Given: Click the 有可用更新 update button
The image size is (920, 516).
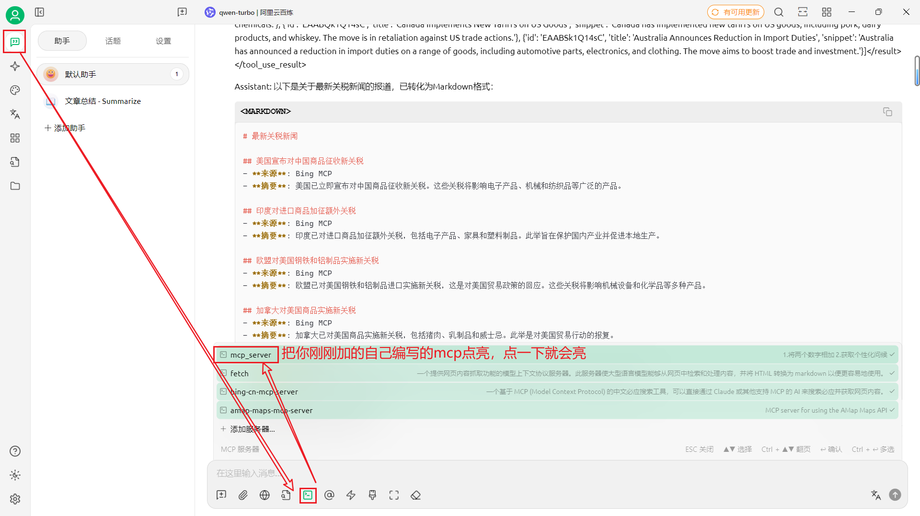Looking at the screenshot, I should pos(736,12).
